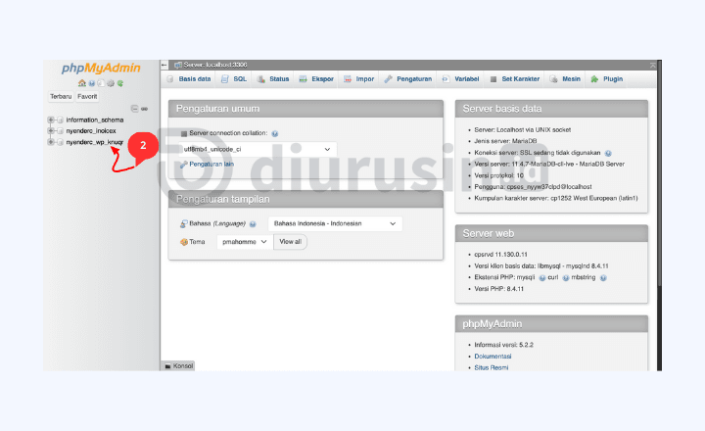Open the Plugin tab
This screenshot has width=705, height=431.
pos(607,79)
